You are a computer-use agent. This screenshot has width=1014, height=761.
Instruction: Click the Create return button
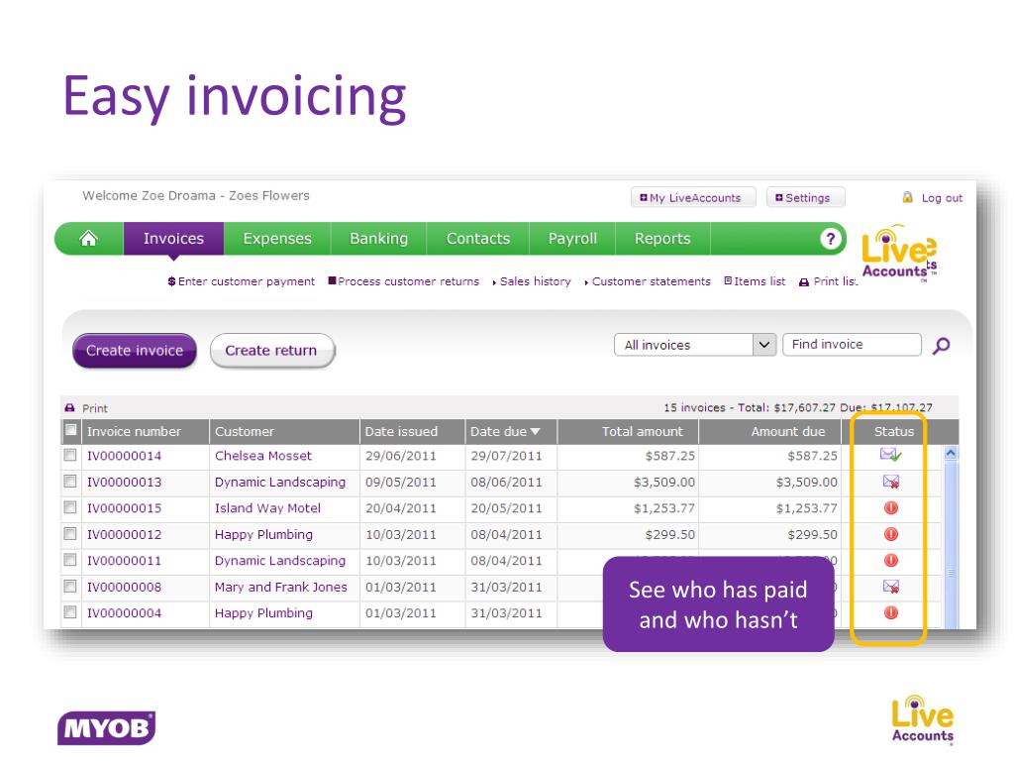click(x=271, y=351)
